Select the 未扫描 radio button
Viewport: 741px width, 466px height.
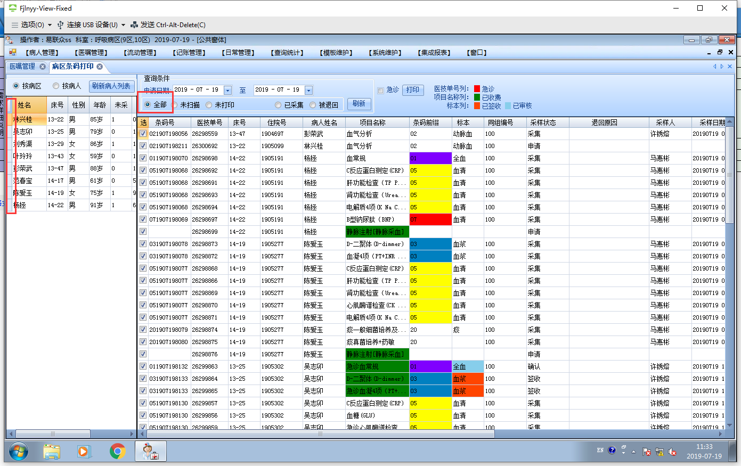pyautogui.click(x=175, y=105)
